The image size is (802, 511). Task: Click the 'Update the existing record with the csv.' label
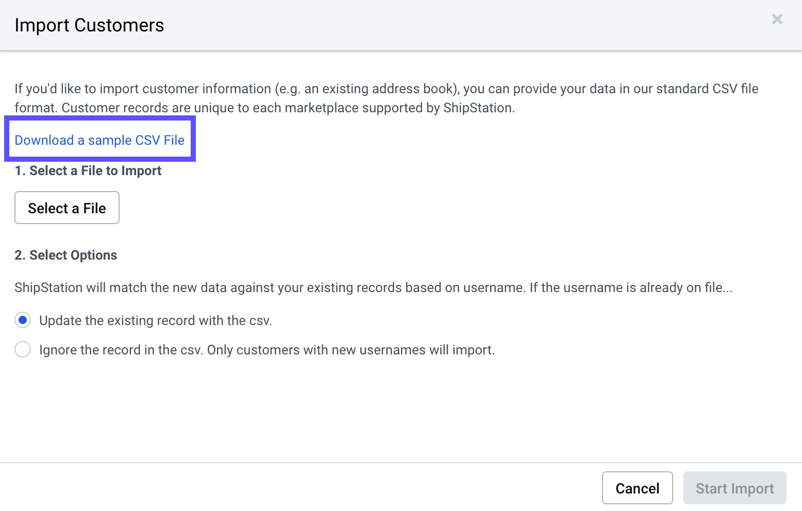155,320
